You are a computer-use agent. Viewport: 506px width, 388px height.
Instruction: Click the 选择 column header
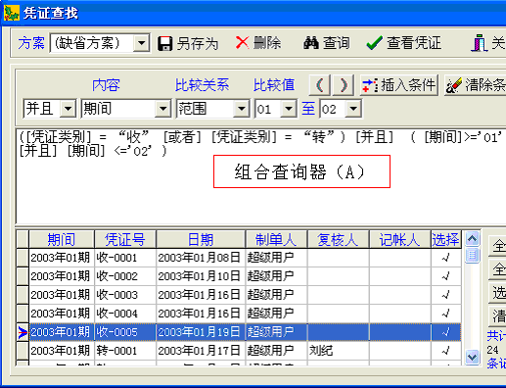[445, 239]
